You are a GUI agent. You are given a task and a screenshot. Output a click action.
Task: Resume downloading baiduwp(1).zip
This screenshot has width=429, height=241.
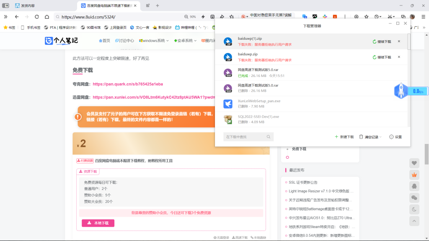[x=382, y=41]
